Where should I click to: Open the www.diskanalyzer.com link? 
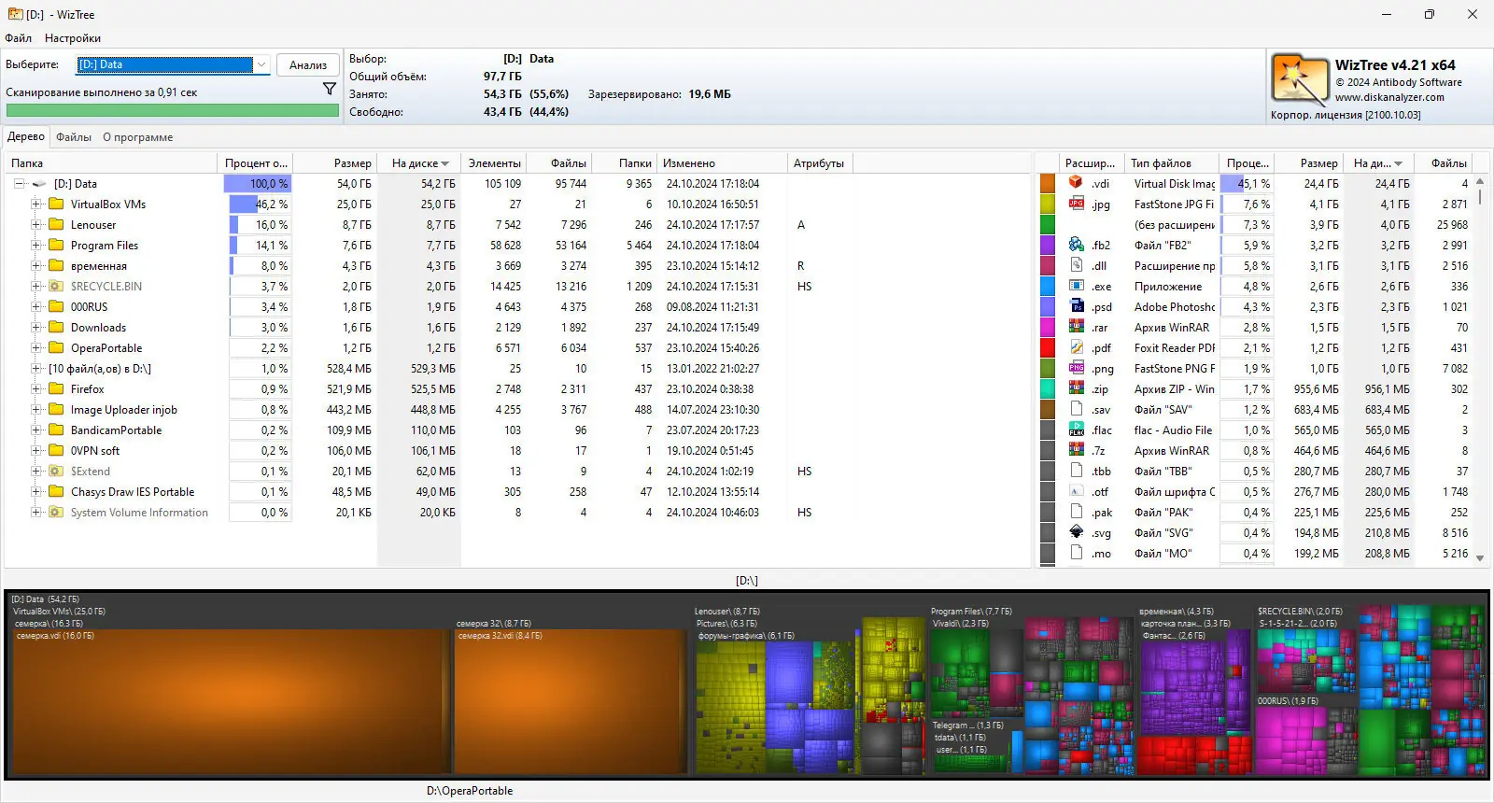tap(1389, 97)
